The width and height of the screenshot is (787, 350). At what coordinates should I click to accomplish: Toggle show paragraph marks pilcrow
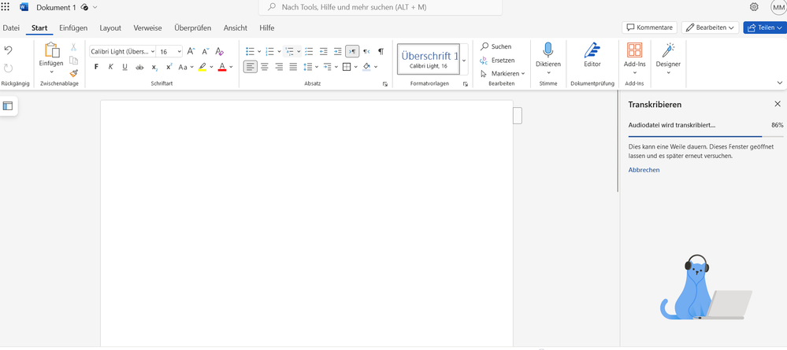[381, 51]
